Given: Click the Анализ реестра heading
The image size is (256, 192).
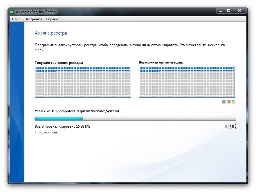Looking at the screenshot, I should point(51,33).
